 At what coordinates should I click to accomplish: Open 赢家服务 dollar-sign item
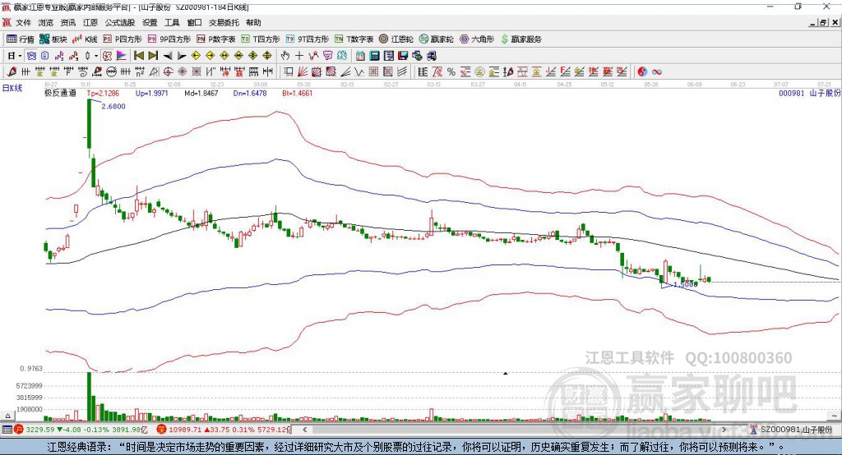coord(520,39)
